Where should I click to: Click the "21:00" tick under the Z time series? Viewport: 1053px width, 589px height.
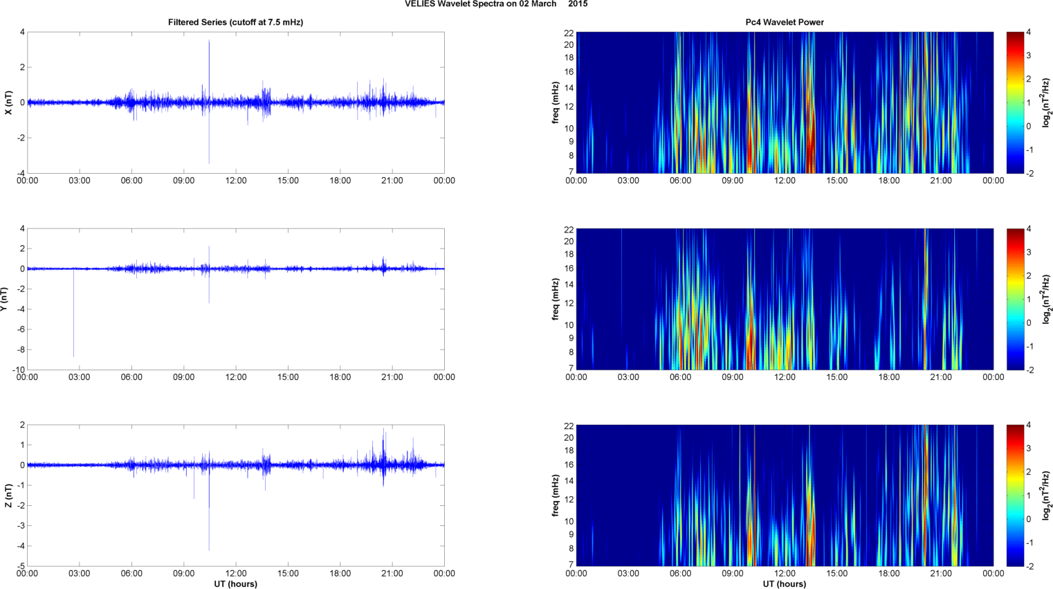point(392,573)
